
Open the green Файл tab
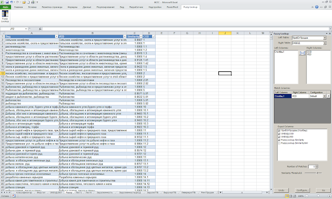click(5, 7)
